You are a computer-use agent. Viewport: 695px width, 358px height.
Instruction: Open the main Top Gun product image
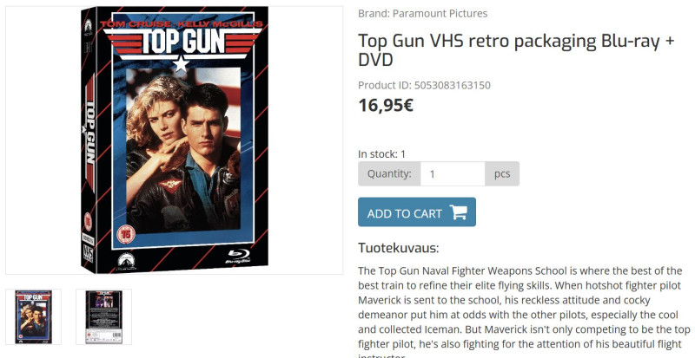(175, 140)
